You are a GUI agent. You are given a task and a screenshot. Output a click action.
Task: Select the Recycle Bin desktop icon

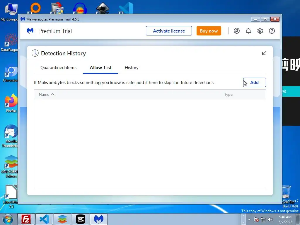click(x=287, y=194)
